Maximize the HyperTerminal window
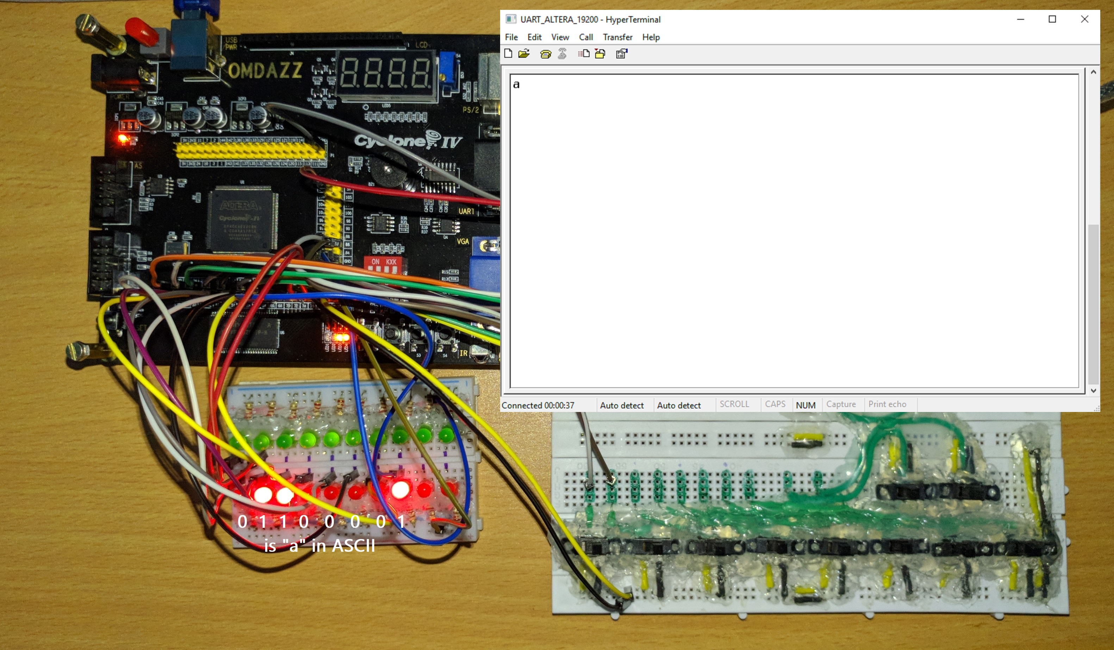Screen dimensions: 1114x650 point(1053,19)
